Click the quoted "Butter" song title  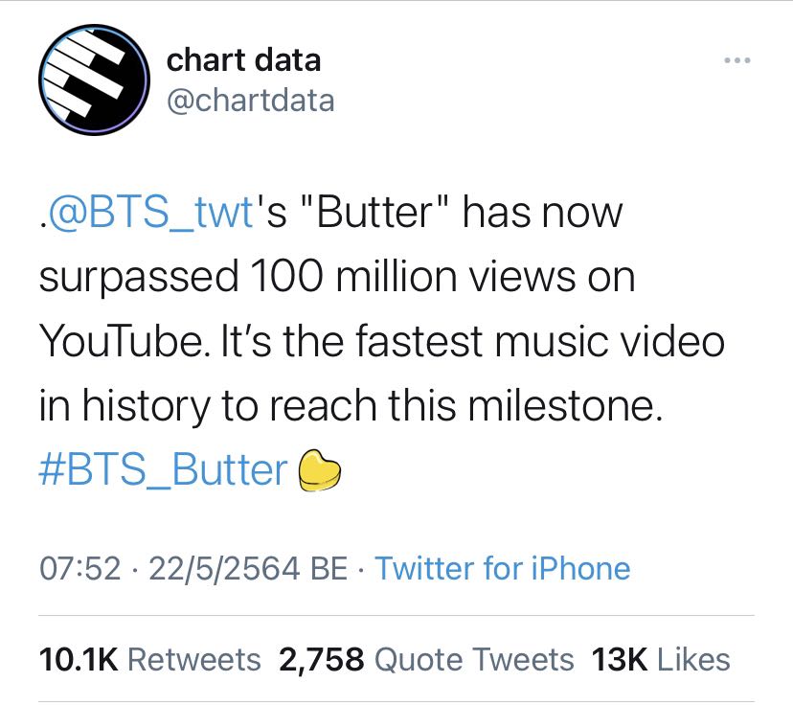pyautogui.click(x=378, y=212)
